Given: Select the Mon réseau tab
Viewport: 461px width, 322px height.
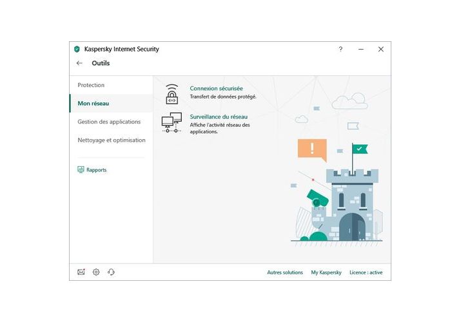Looking at the screenshot, I should point(93,103).
